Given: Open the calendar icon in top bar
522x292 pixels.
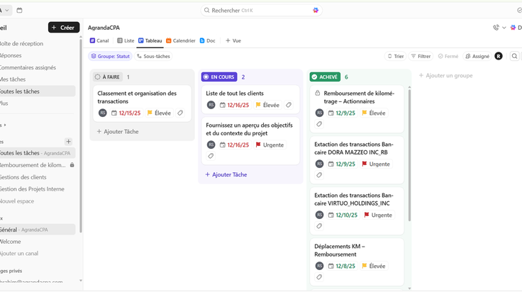Looking at the screenshot, I should pyautogui.click(x=19, y=11).
